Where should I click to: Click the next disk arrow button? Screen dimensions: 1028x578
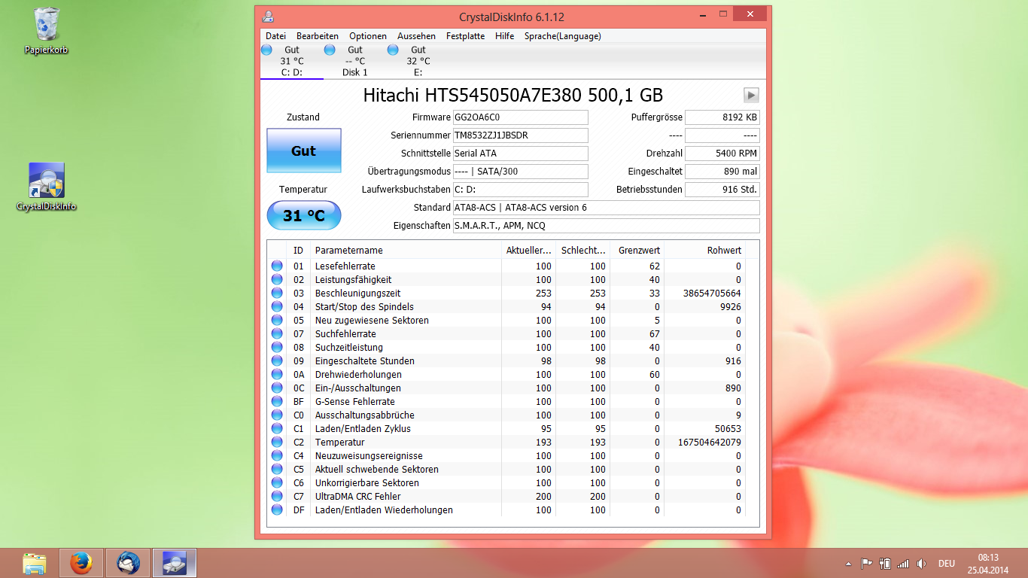pyautogui.click(x=751, y=95)
